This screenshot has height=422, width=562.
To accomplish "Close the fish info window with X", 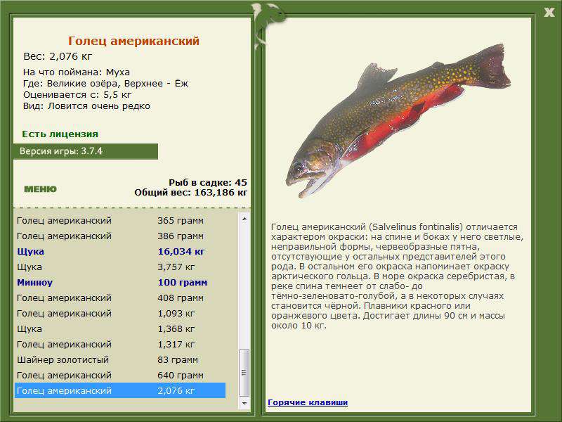I will pos(549,12).
